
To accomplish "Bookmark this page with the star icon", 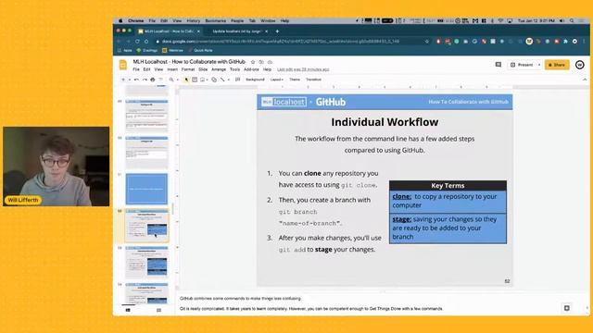I will (427, 41).
